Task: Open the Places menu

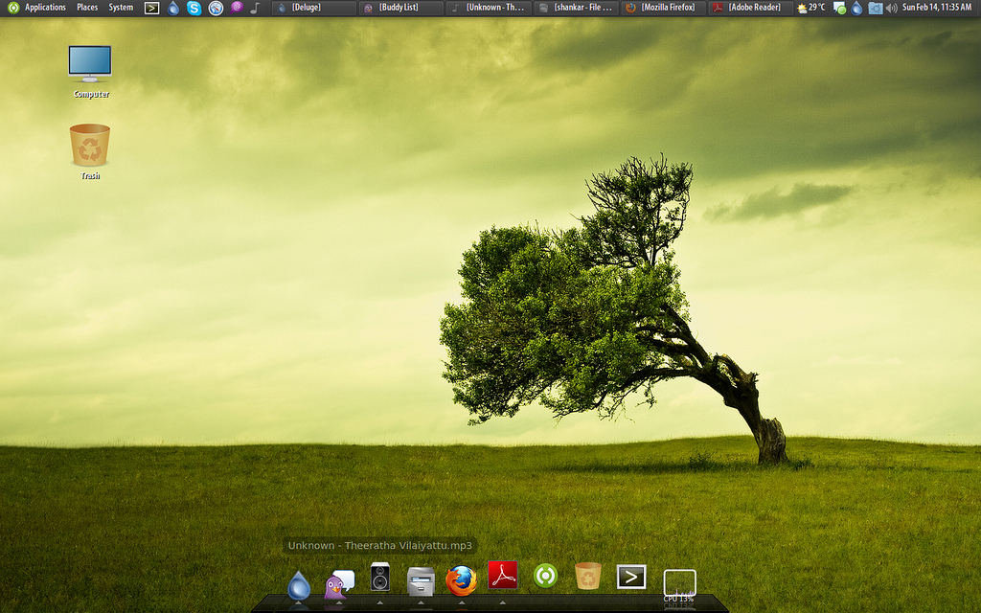Action: click(x=87, y=8)
